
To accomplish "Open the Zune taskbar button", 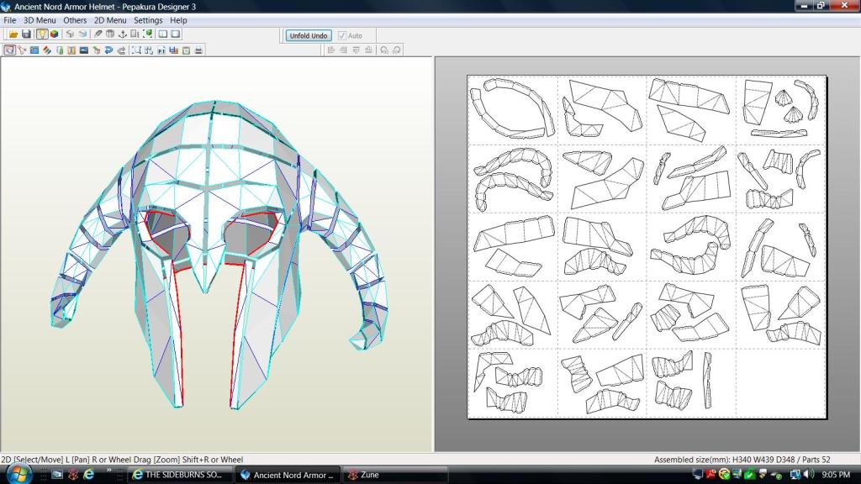I will (395, 475).
